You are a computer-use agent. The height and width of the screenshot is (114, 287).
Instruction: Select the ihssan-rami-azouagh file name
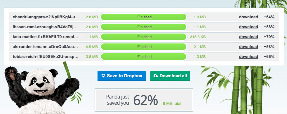[x=46, y=27]
